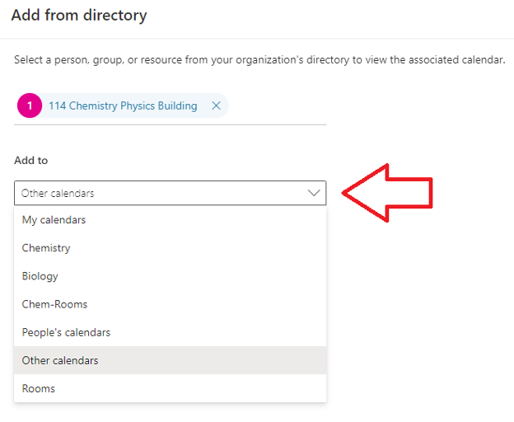Remove the 114 Chemistry Physics Building chip

216,105
